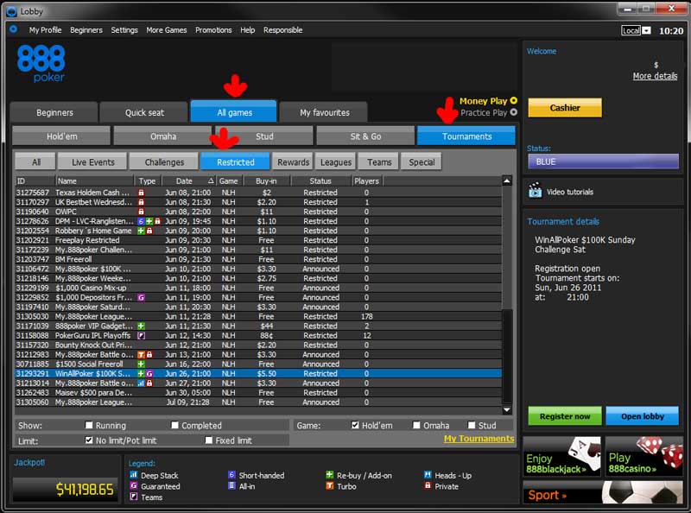Click the Lobby app icon in title bar
The height and width of the screenshot is (513, 691).
click(11, 11)
